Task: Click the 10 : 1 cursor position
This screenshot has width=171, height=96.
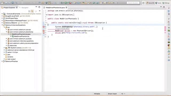Action: click(123, 94)
